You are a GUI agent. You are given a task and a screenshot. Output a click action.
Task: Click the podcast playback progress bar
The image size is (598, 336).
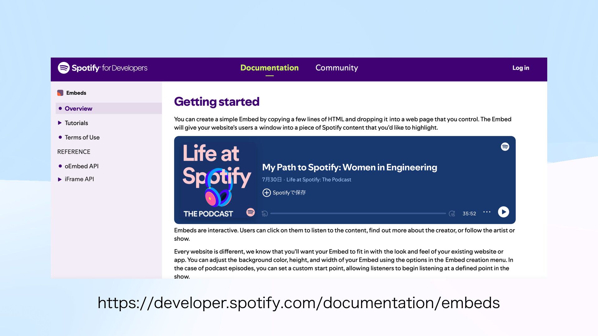358,213
